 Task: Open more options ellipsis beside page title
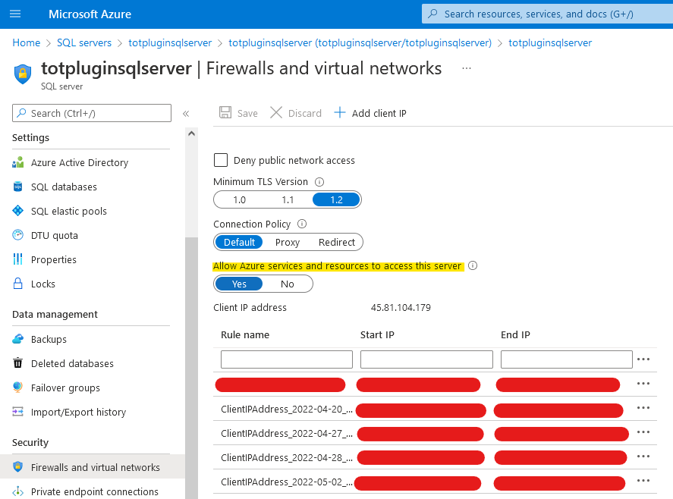tap(467, 68)
